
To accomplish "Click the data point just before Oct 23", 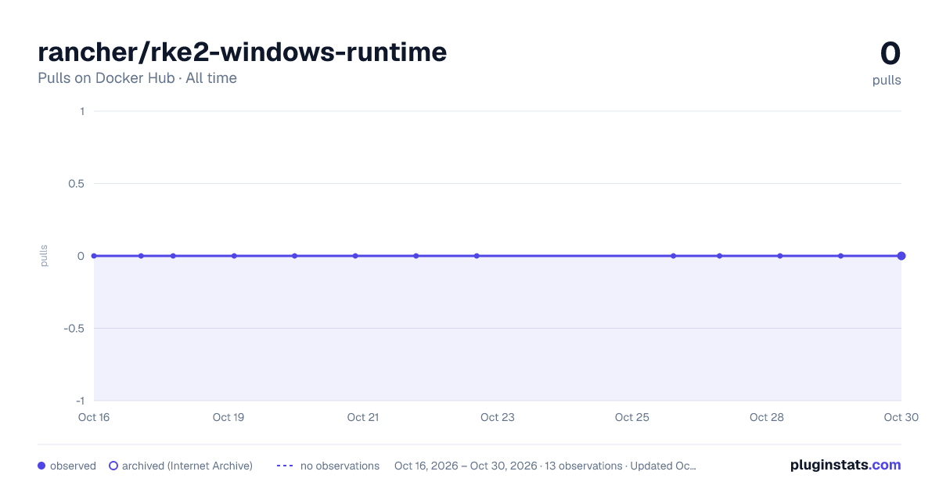I will coord(477,256).
